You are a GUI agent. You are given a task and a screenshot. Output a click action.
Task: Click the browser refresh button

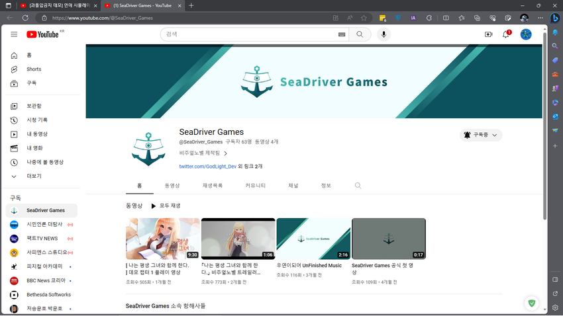click(x=25, y=18)
